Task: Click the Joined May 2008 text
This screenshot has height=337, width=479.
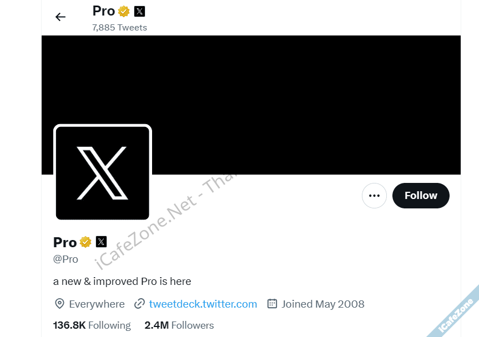Action: [x=323, y=304]
